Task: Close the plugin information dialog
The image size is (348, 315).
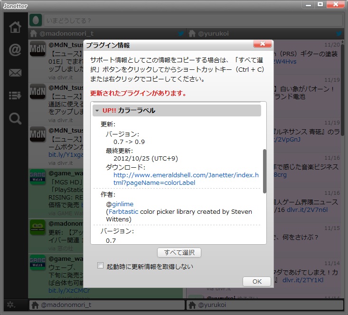Action: click(x=263, y=44)
